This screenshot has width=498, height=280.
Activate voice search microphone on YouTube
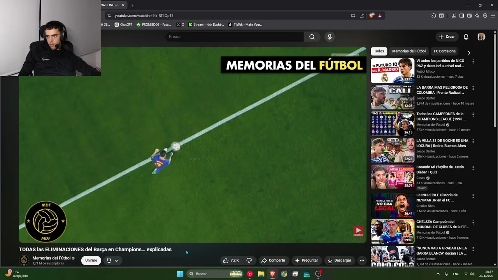tap(330, 37)
